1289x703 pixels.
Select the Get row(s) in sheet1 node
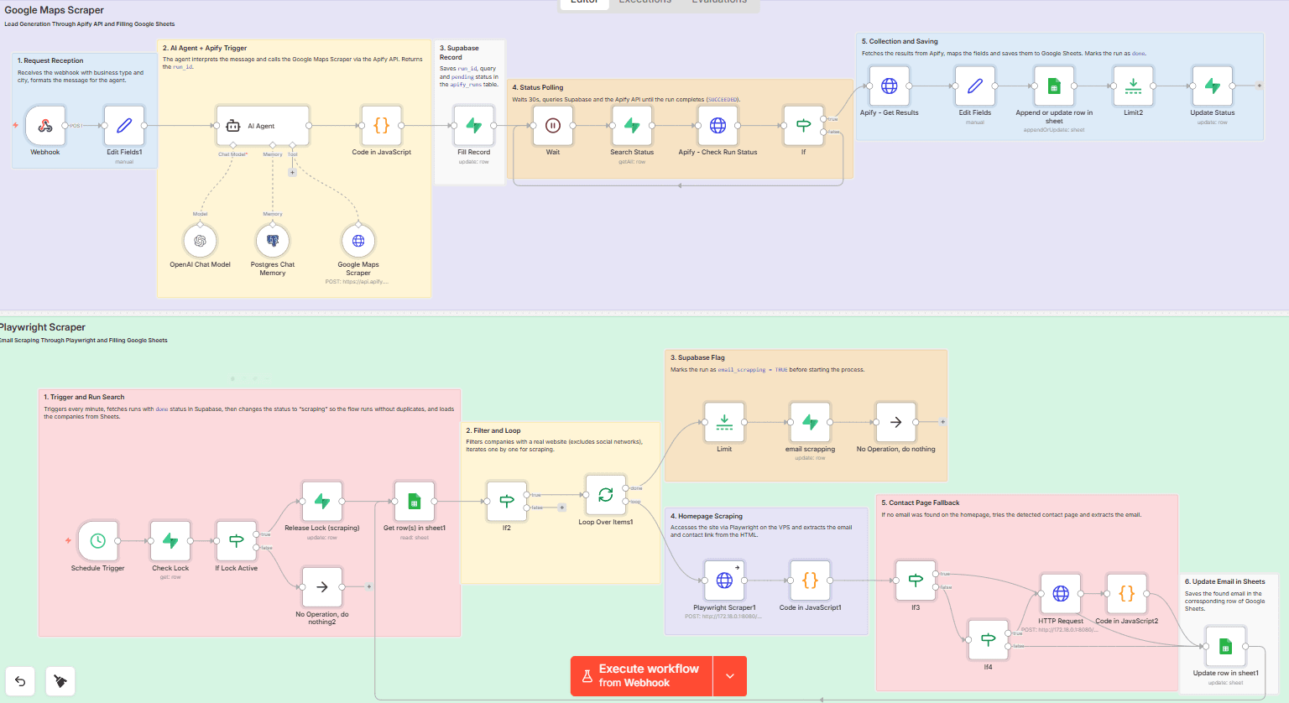click(x=415, y=502)
